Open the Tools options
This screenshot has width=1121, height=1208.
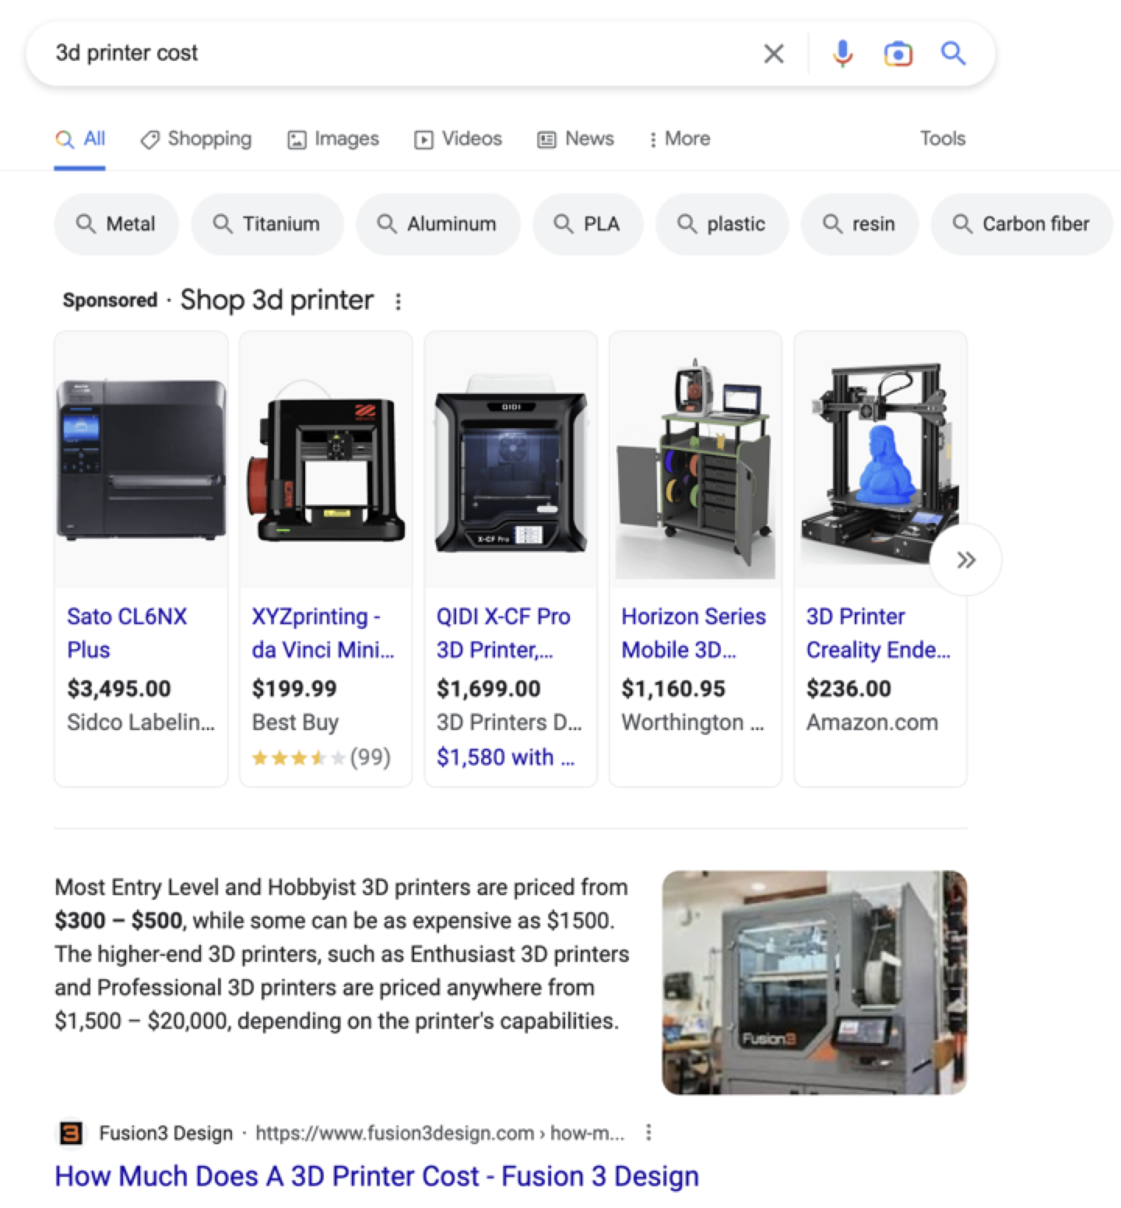coord(942,139)
